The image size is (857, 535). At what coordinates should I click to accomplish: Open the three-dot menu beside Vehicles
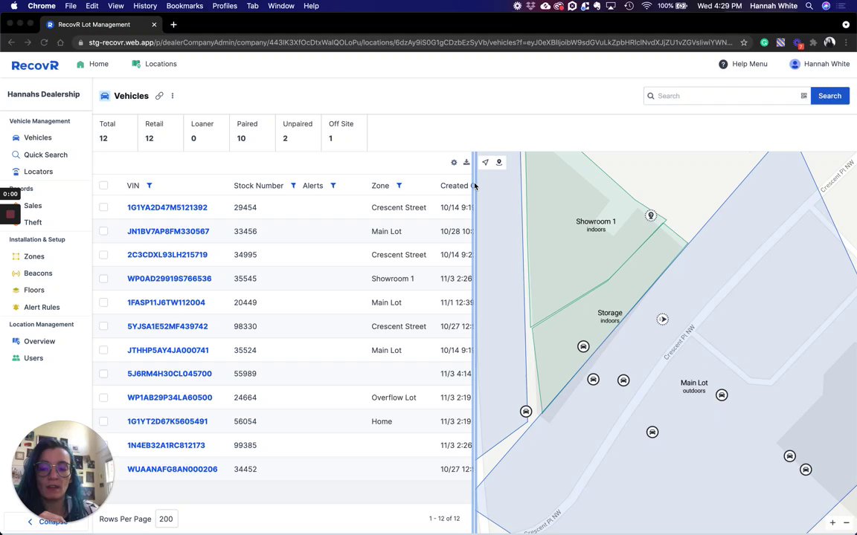pos(173,96)
